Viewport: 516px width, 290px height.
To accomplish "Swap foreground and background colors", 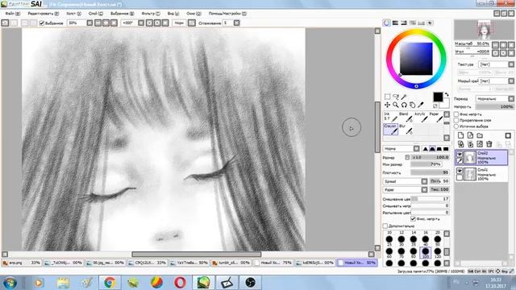I will [447, 95].
